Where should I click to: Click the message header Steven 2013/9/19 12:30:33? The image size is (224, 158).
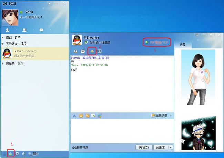coord(90,58)
